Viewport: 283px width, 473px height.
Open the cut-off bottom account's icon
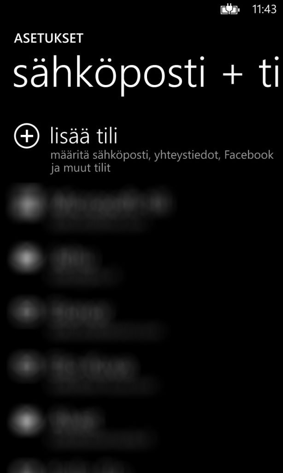tap(26, 467)
